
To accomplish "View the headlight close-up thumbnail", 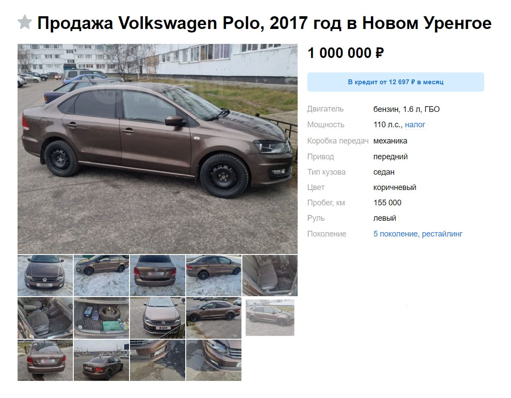I will 214,360.
